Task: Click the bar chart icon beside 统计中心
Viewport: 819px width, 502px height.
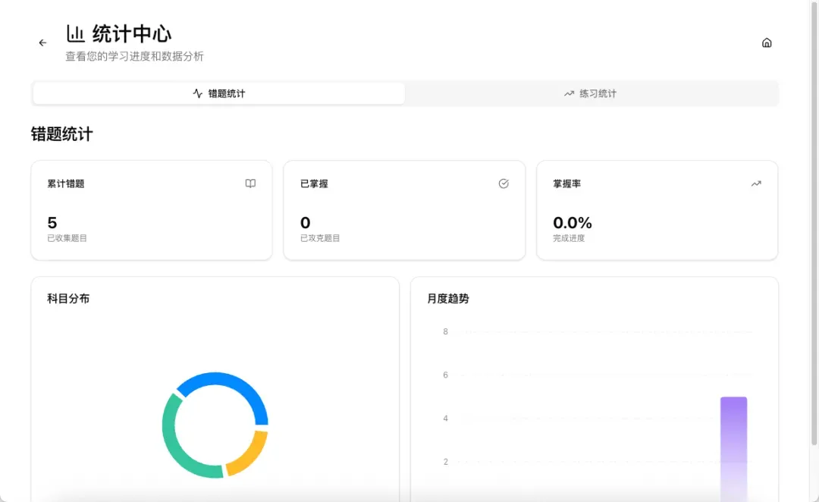Action: coord(75,34)
